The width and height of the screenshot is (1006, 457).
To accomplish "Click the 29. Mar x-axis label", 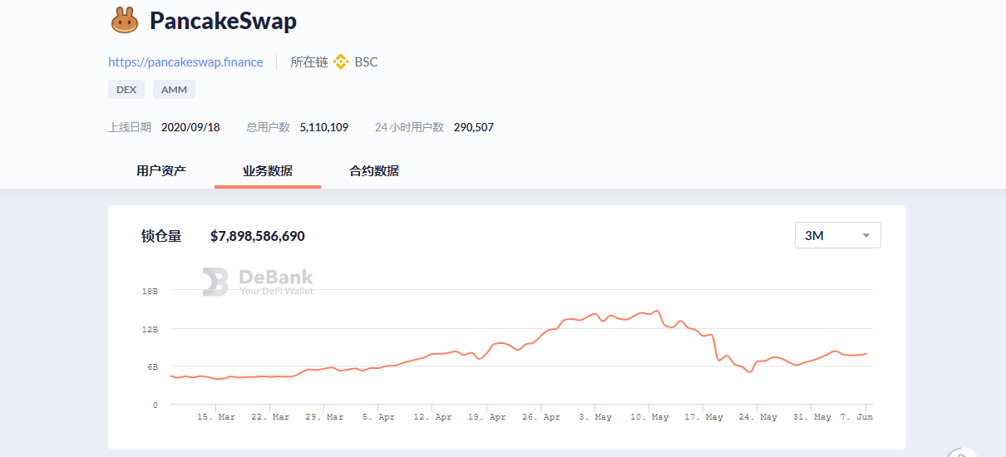I will 324,417.
